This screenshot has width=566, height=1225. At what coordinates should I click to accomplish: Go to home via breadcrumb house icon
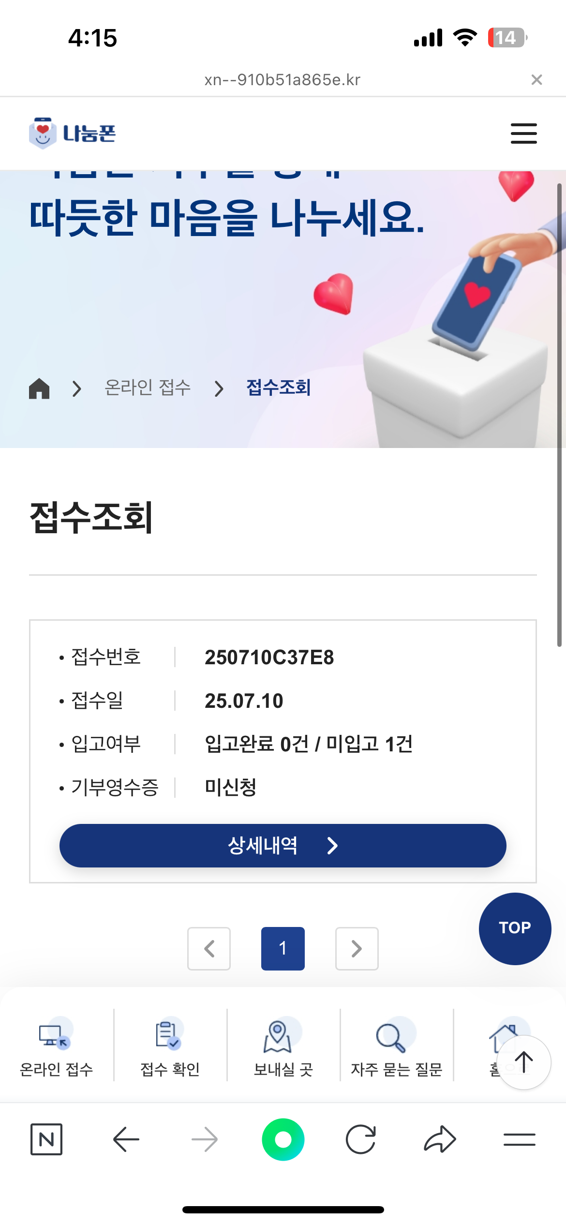pyautogui.click(x=39, y=388)
